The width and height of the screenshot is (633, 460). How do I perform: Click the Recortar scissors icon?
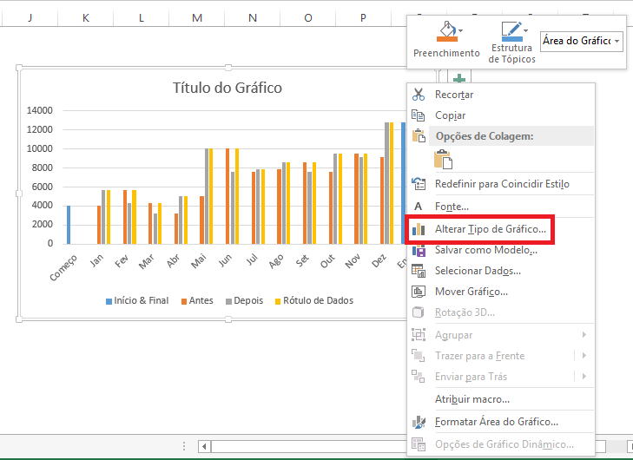419,95
